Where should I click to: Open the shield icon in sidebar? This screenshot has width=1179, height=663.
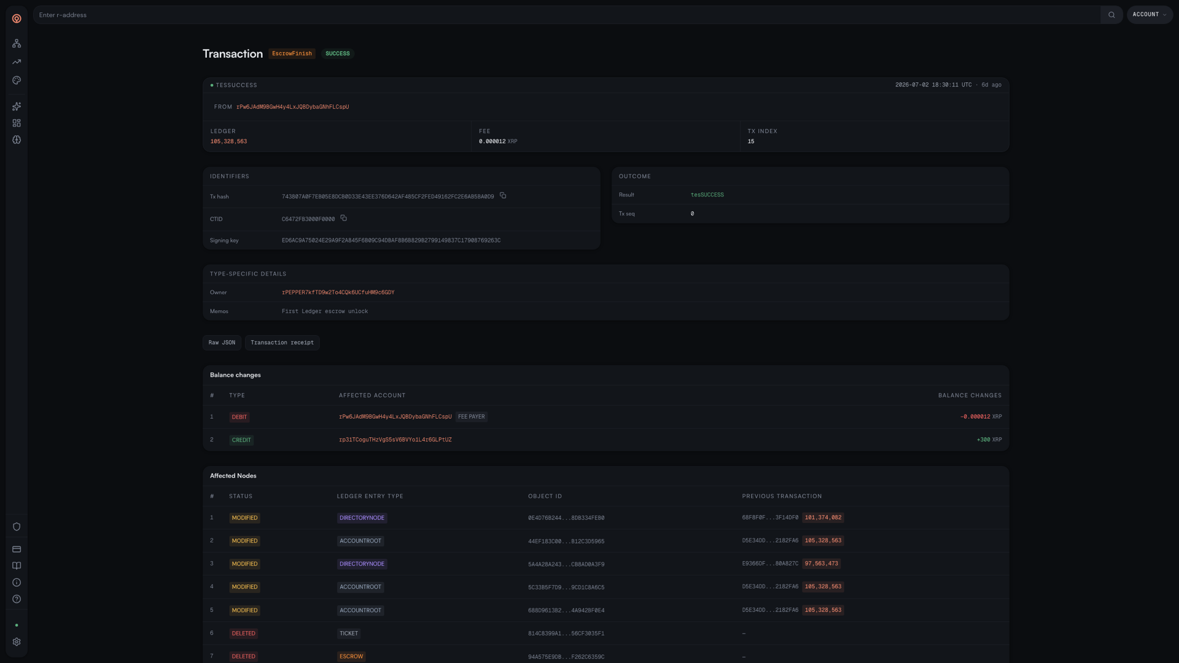tap(17, 527)
